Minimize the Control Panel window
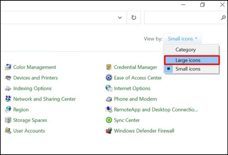Screen dimensions: 228x155 183,5
